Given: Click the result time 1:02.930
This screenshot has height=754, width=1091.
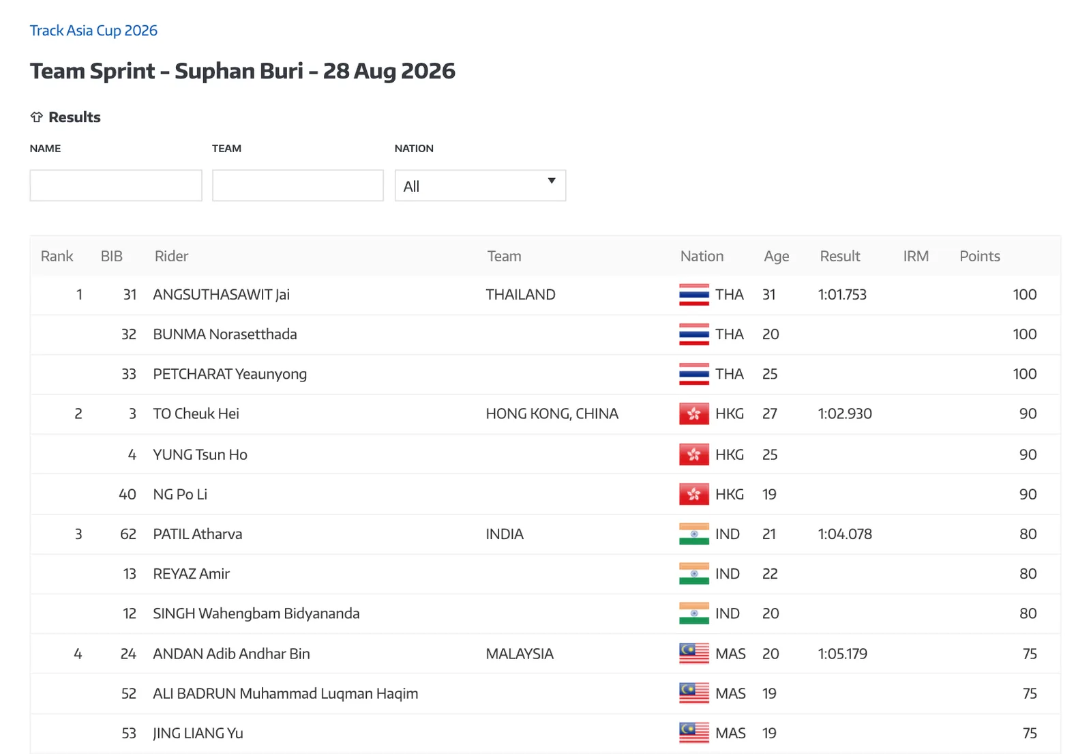Looking at the screenshot, I should pos(845,414).
